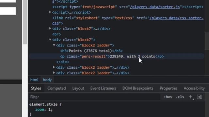Open the Accessibility tab
Image resolution: width=209 pixels, height=117 pixels.
(x=194, y=88)
